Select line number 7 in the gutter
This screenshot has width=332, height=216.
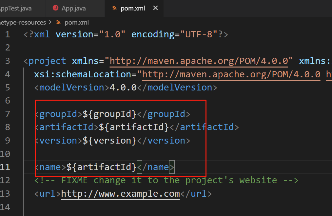(8, 114)
